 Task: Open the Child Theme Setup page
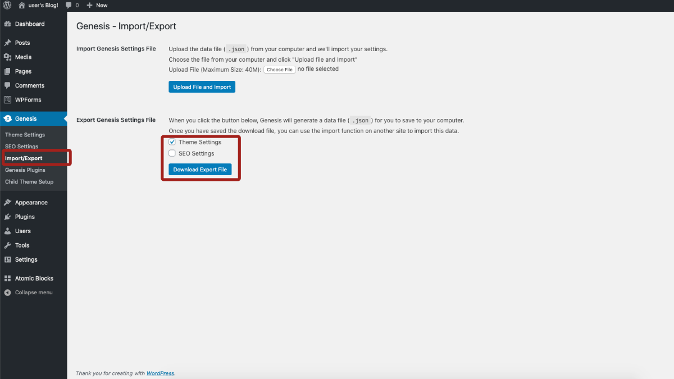click(29, 181)
